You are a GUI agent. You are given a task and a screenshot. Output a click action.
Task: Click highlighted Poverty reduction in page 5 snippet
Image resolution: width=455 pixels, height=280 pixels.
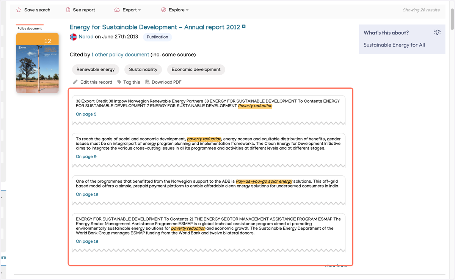pyautogui.click(x=255, y=106)
